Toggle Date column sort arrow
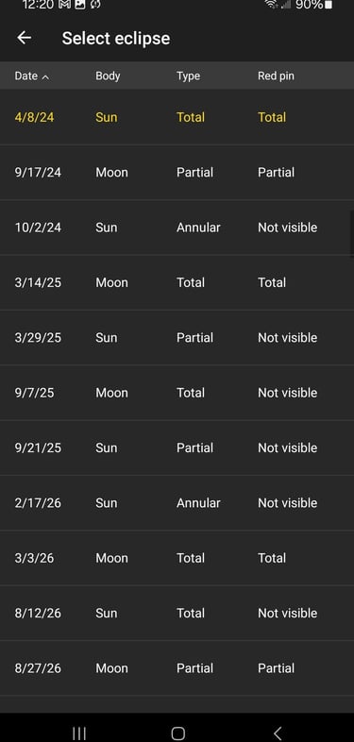354x742 pixels. 45,76
